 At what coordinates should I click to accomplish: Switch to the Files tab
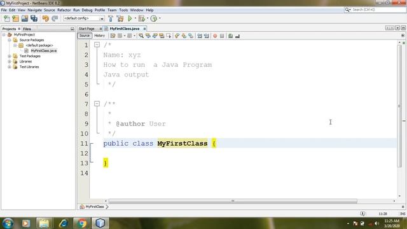(27, 29)
